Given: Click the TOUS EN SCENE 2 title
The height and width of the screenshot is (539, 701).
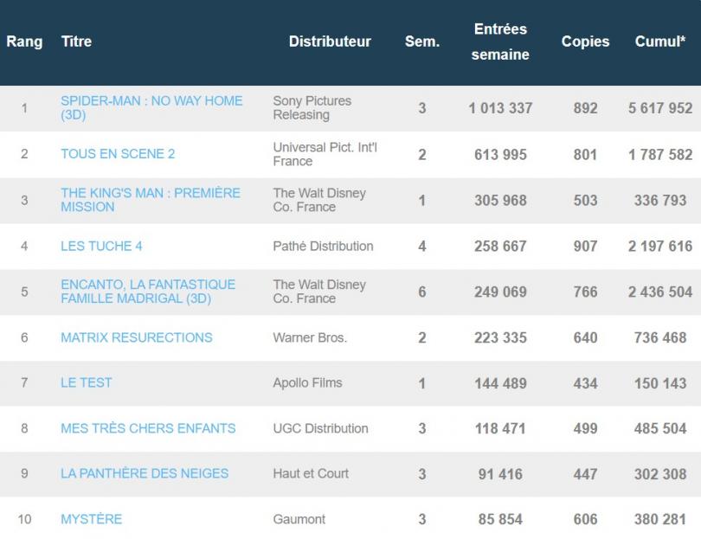Looking at the screenshot, I should pyautogui.click(x=118, y=154).
